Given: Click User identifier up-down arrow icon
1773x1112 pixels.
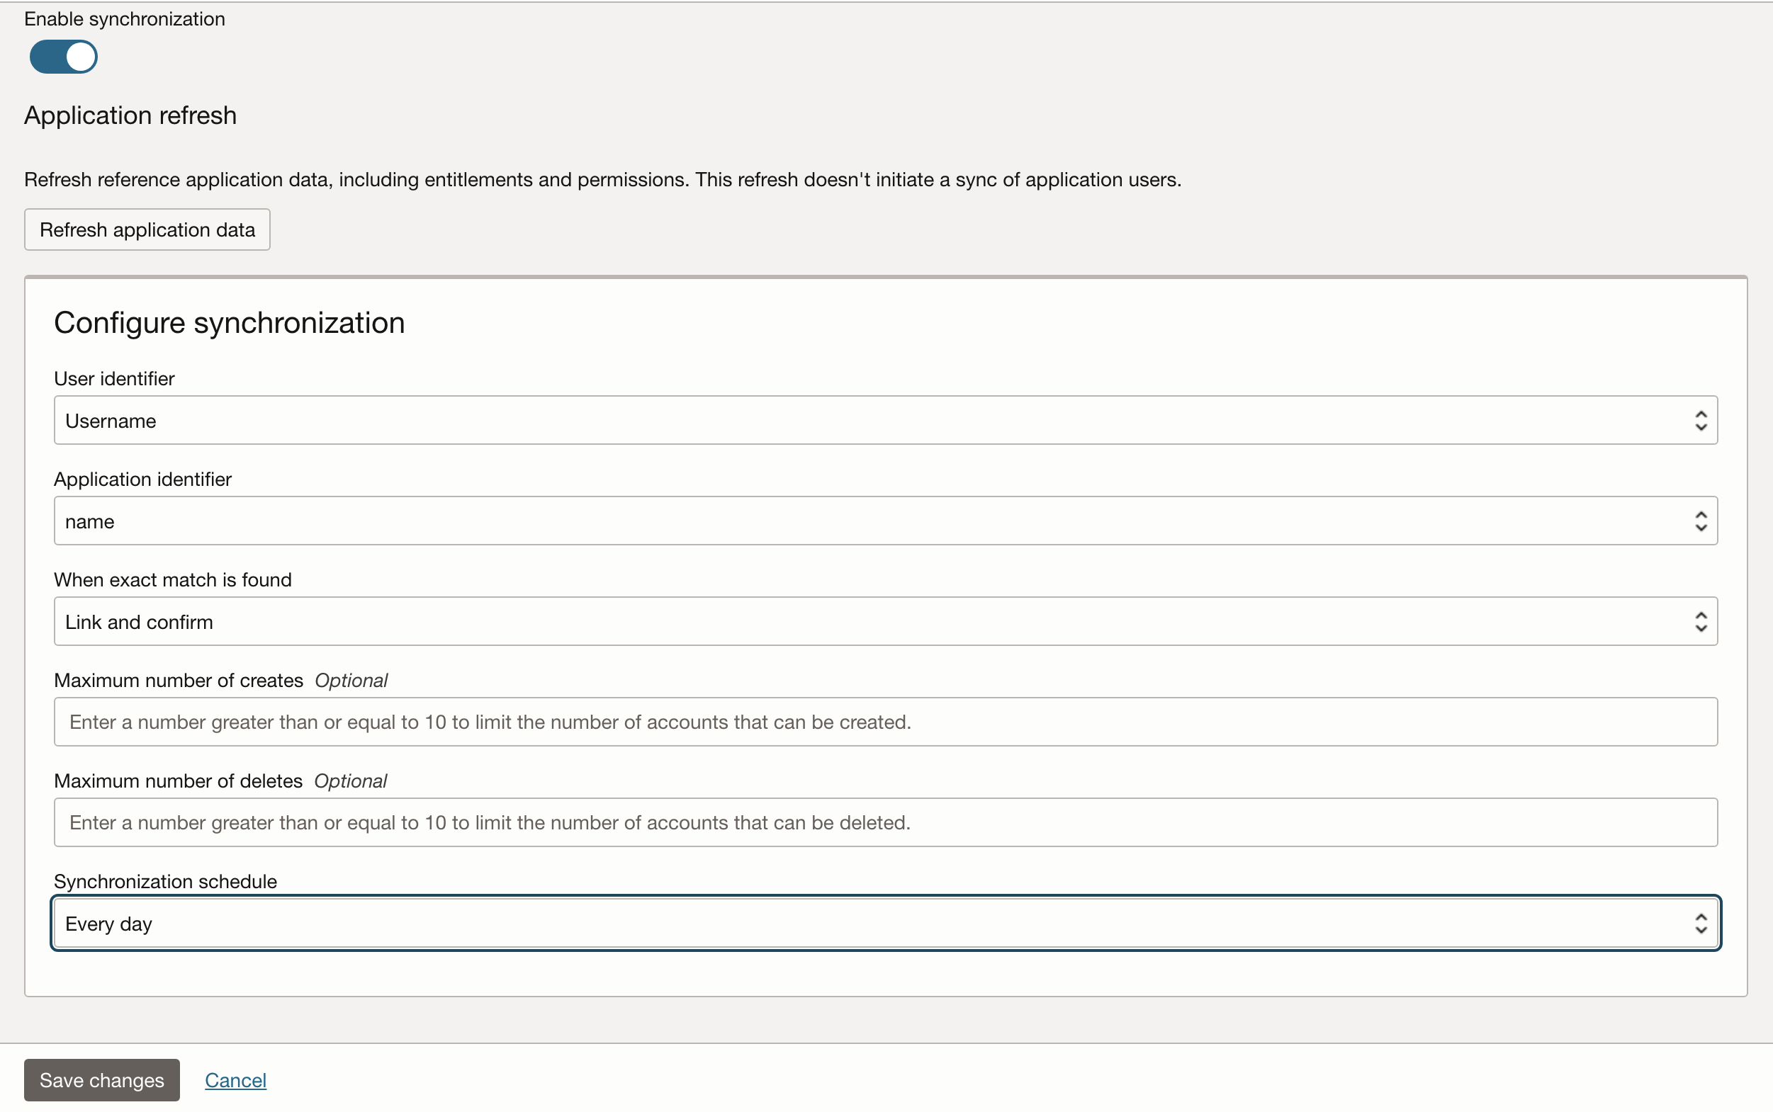Looking at the screenshot, I should [x=1700, y=421].
